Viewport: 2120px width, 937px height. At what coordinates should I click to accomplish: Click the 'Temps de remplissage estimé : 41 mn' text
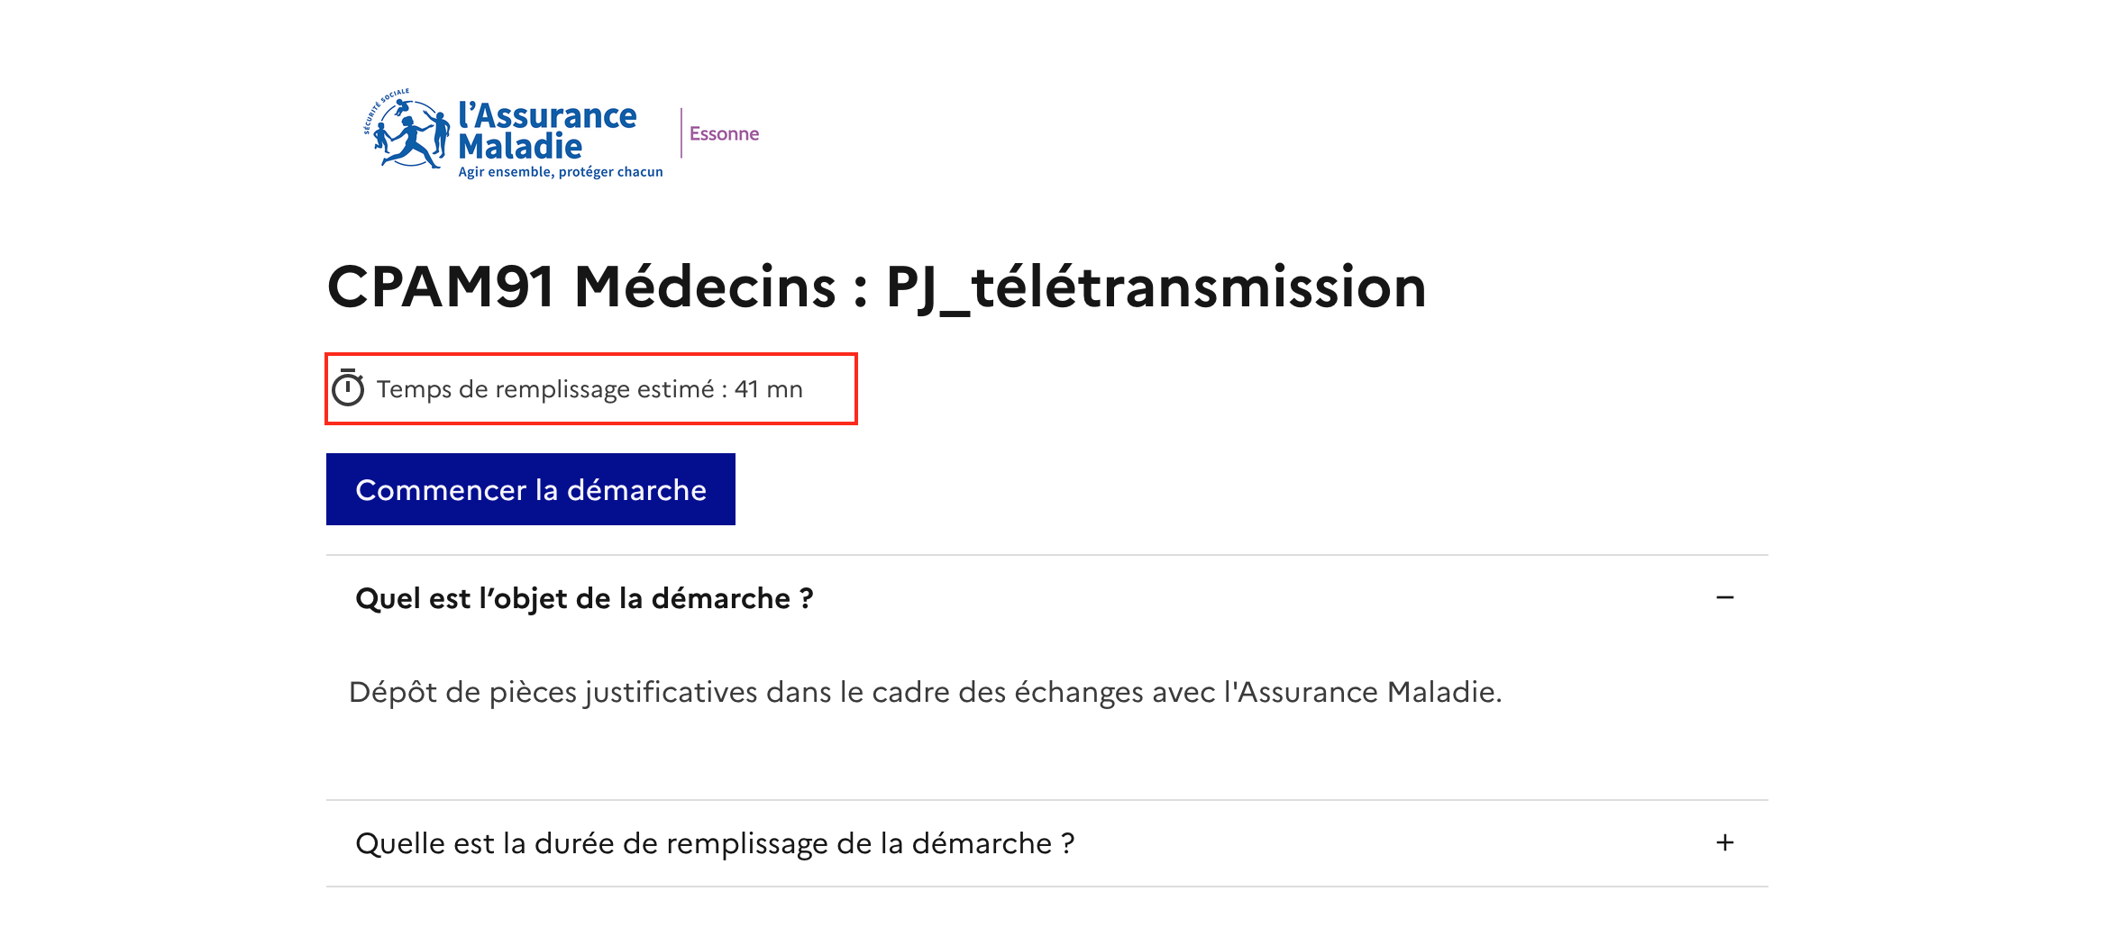tap(589, 389)
